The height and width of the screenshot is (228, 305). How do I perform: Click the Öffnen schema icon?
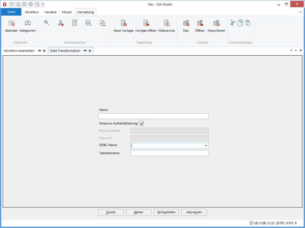200,26
